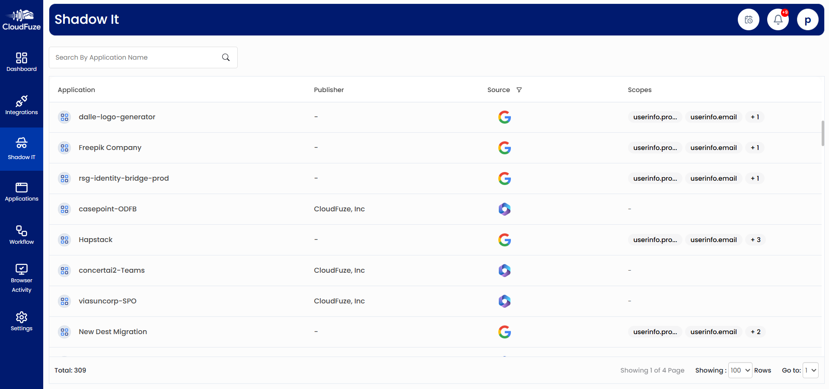Open the Source column filter

pos(519,89)
